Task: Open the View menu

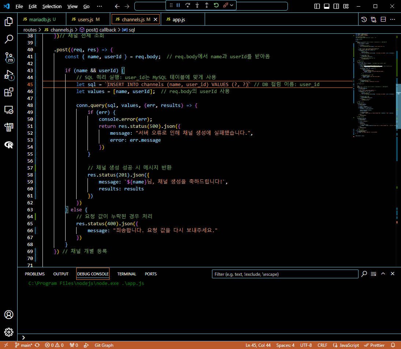Action: click(x=73, y=6)
